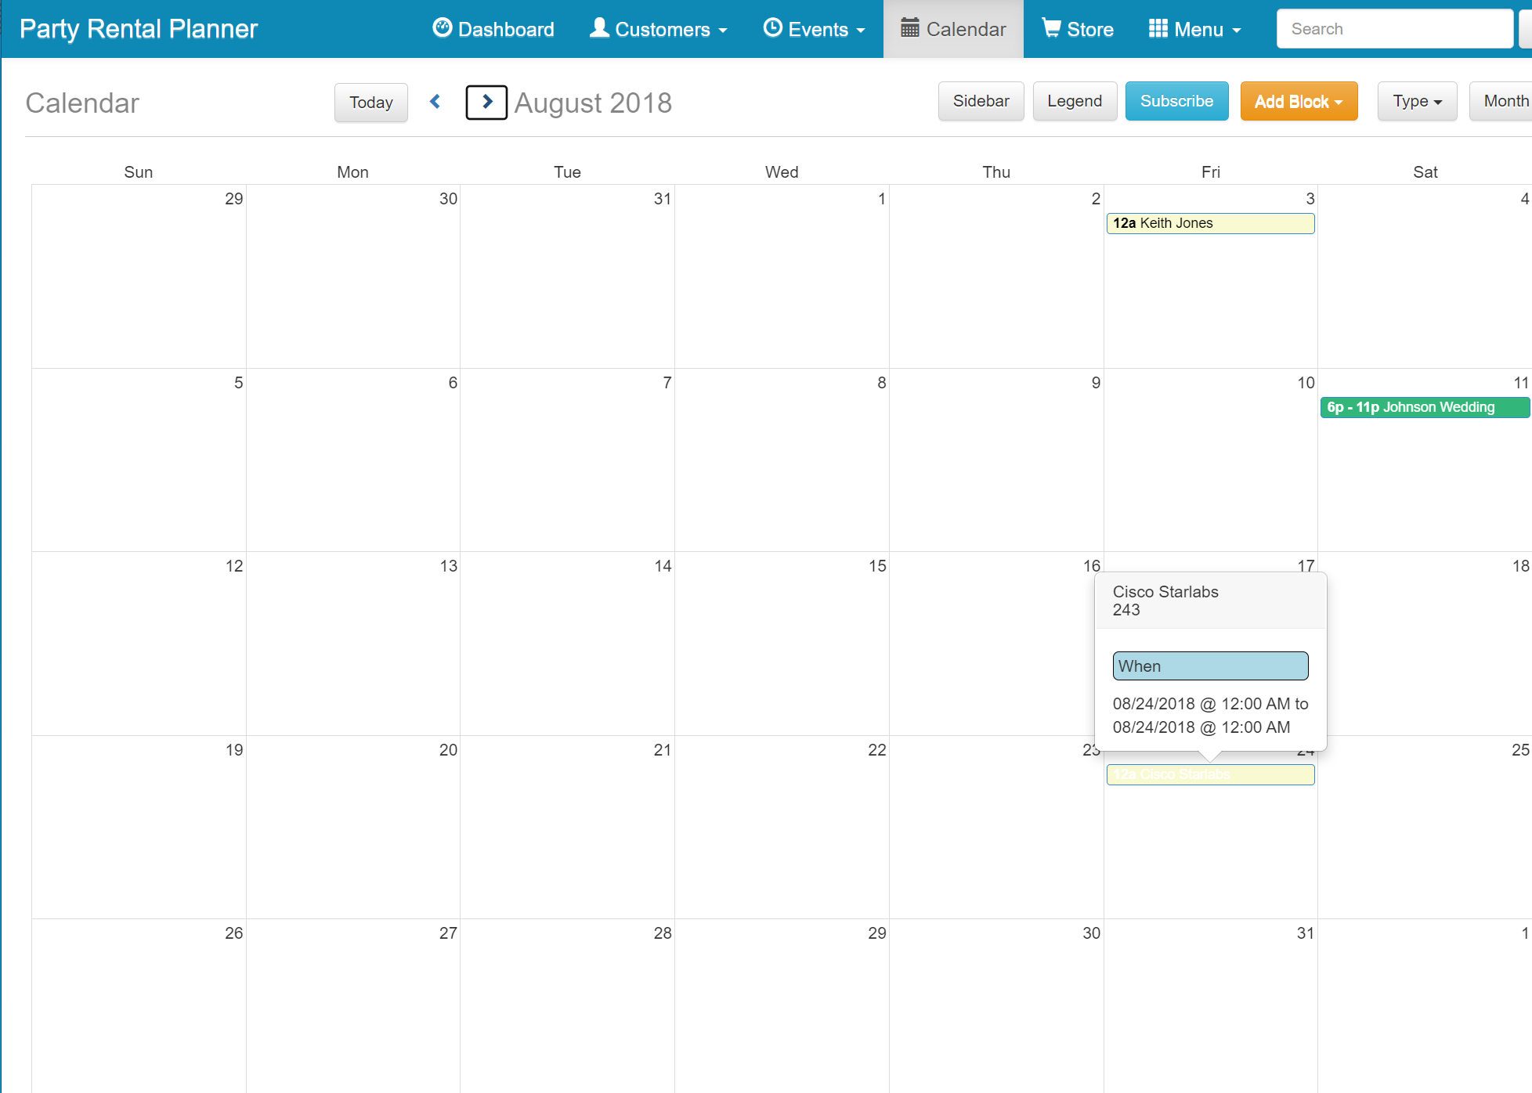Click in the Search field

click(1395, 29)
